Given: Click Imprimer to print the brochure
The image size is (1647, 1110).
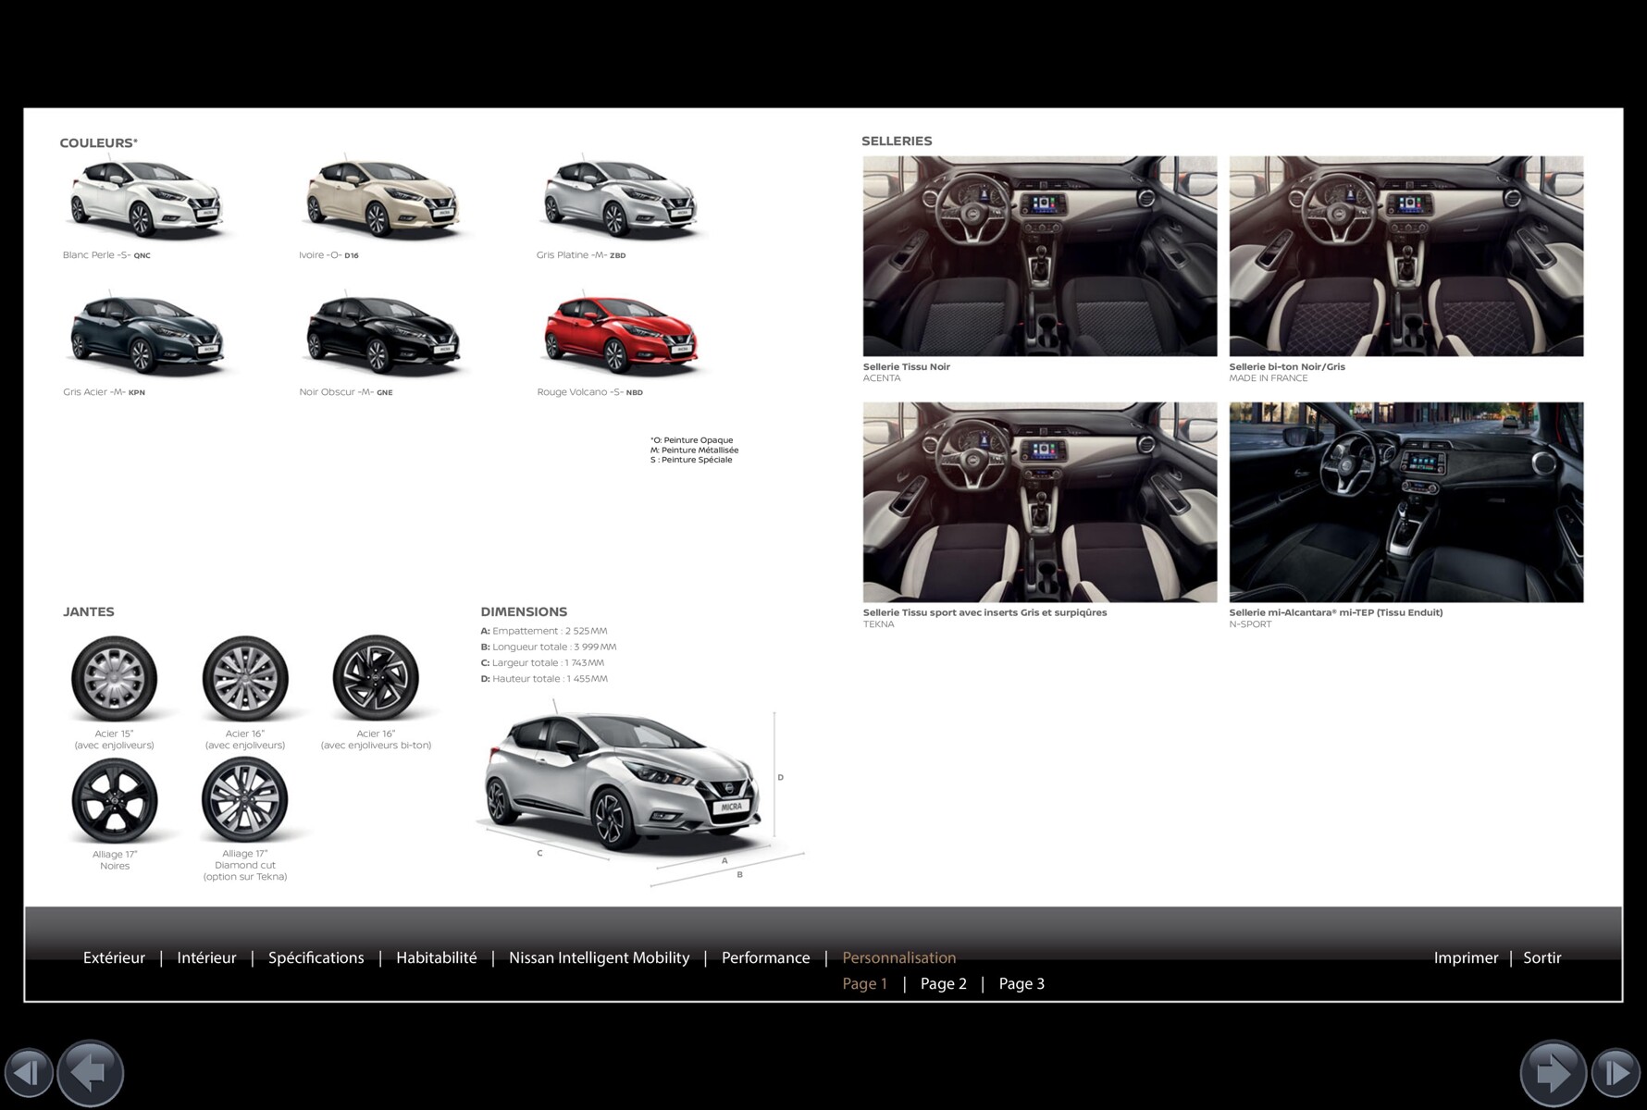Looking at the screenshot, I should [x=1466, y=958].
